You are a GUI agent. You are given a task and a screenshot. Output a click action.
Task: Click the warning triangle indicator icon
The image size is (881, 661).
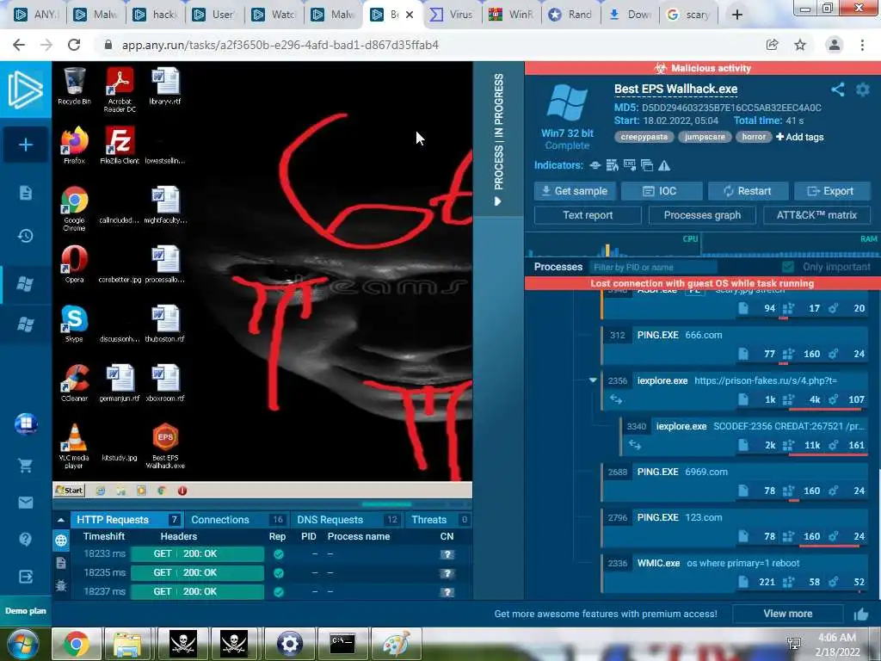tap(664, 165)
